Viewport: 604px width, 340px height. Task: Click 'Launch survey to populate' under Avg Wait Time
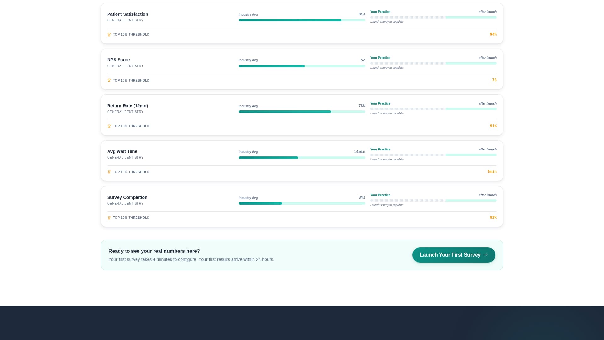click(x=387, y=160)
